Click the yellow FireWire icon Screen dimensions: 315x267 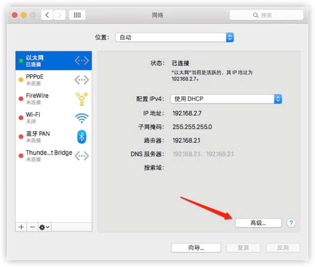point(82,99)
